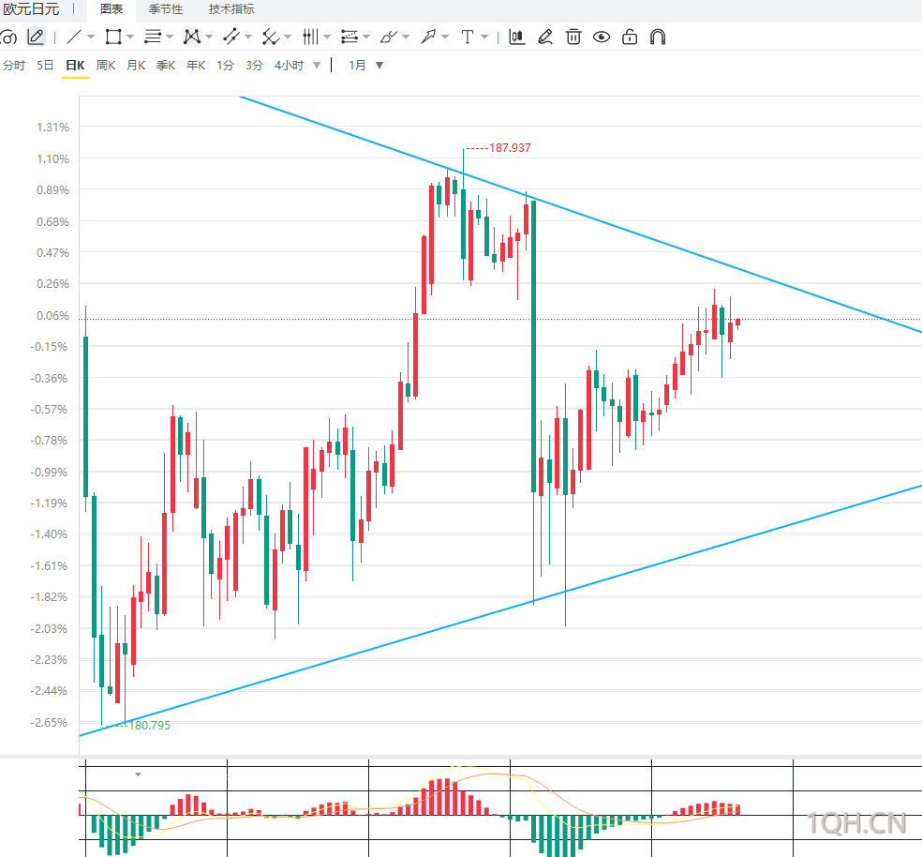Expand the parallel channel tool options
Image resolution: width=922 pixels, height=857 pixels.
(248, 38)
